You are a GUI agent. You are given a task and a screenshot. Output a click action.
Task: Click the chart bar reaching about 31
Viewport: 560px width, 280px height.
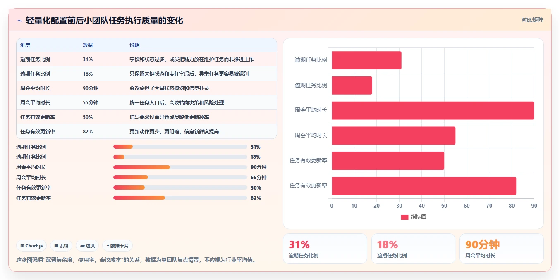point(366,60)
